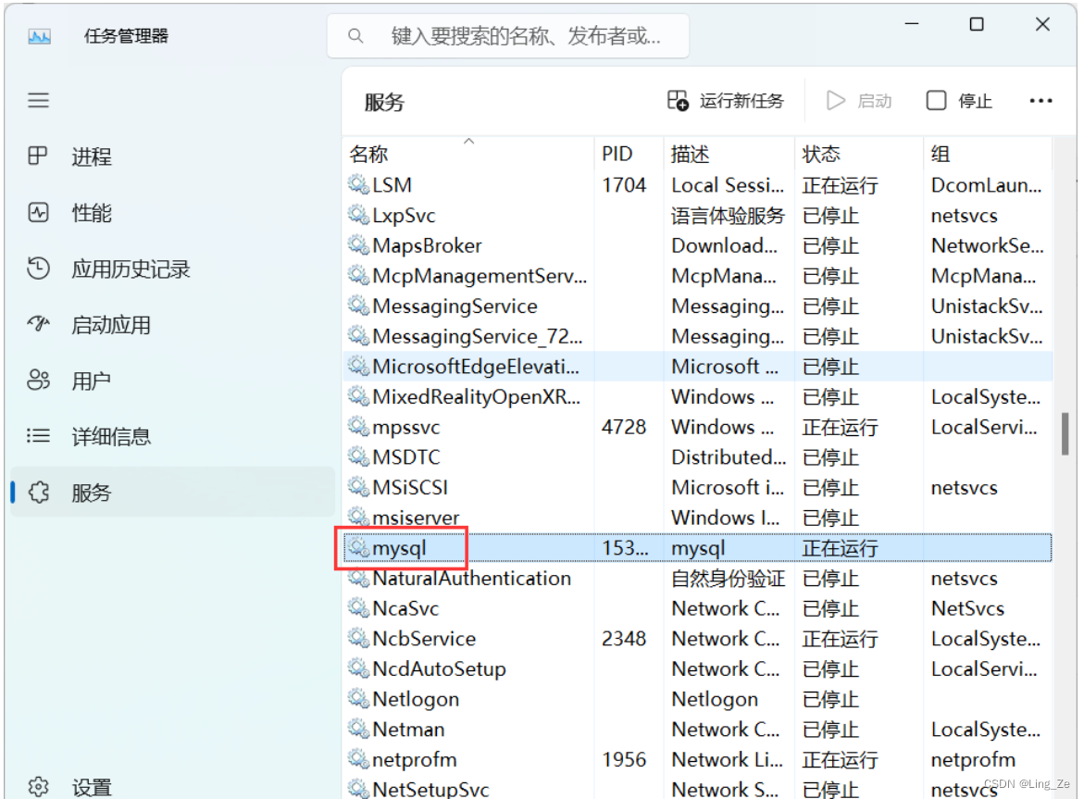Select the Netman service icon
1084x799 pixels.
tap(358, 730)
